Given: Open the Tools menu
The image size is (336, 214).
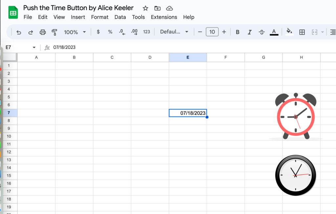Looking at the screenshot, I should [x=138, y=17].
